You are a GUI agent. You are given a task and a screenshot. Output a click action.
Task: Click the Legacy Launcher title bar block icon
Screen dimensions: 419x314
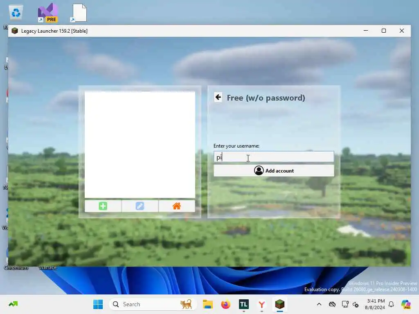[15, 31]
